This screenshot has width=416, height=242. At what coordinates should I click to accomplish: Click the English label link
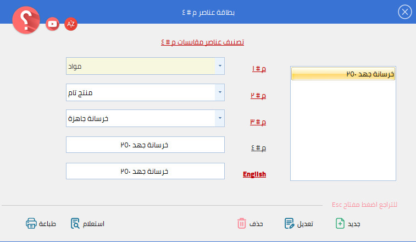[x=254, y=174]
